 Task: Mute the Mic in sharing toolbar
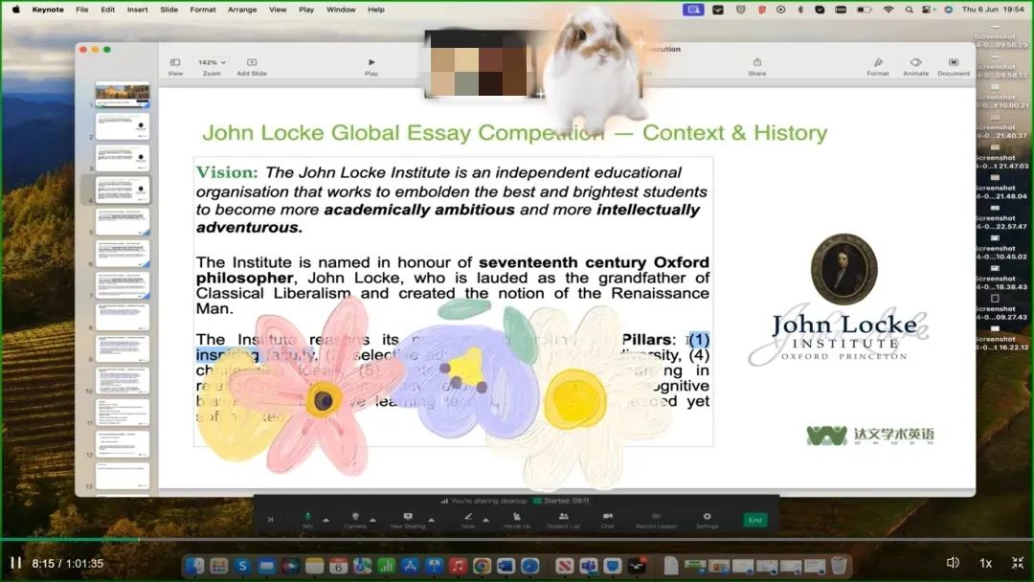(x=307, y=520)
